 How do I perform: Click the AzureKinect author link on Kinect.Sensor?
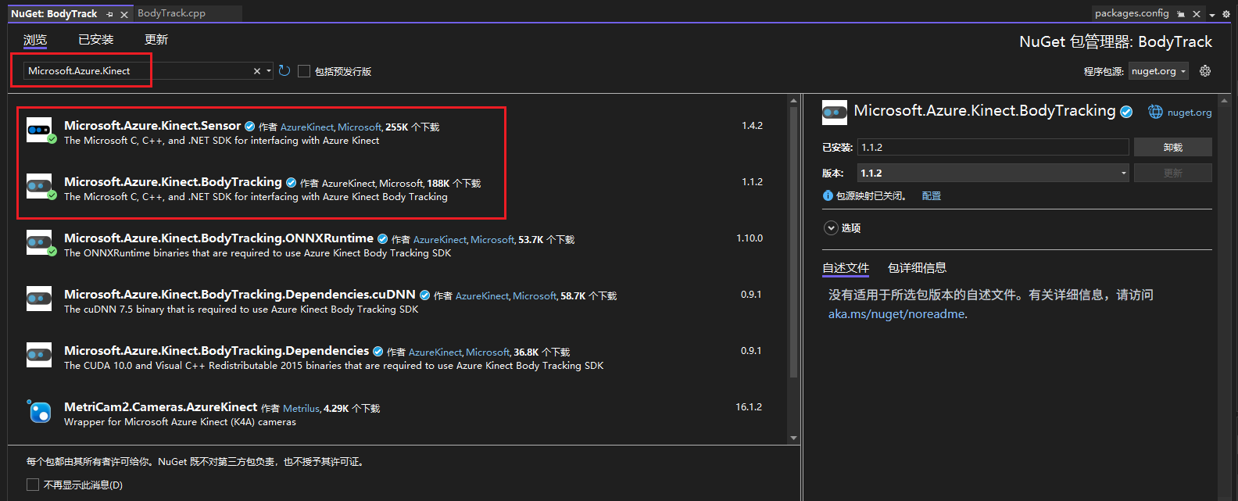(x=307, y=127)
